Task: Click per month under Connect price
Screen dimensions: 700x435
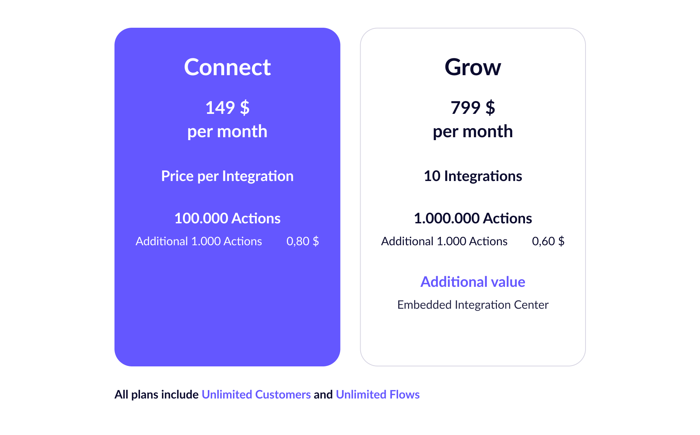Action: click(227, 131)
